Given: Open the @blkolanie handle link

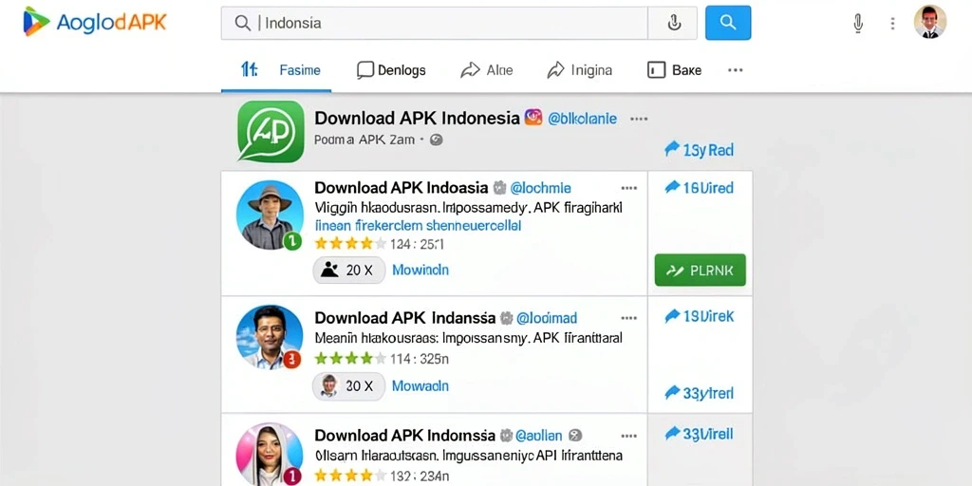Looking at the screenshot, I should (582, 119).
